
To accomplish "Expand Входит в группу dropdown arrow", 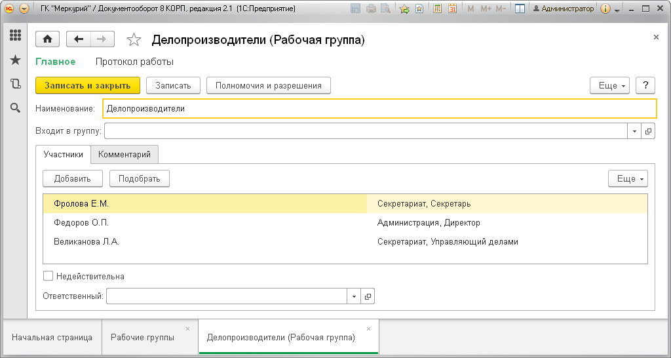I will (634, 132).
